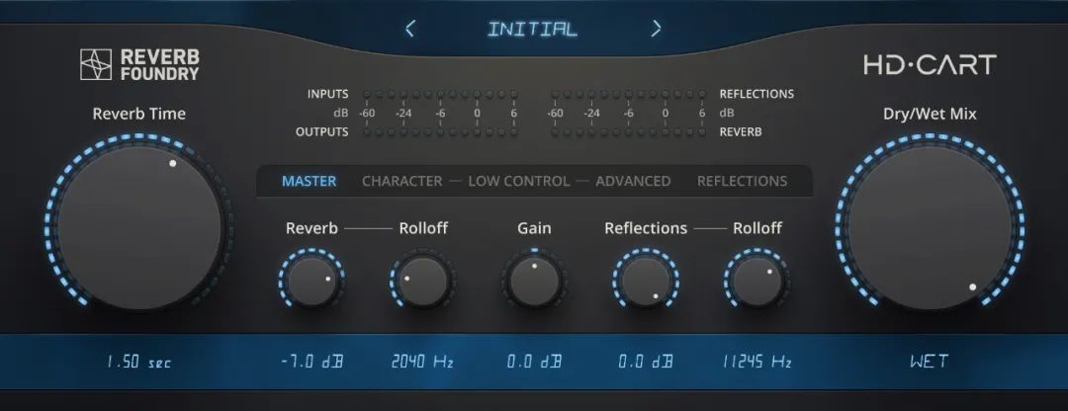Click the Dry/Wet Mix label
Image resolution: width=1068 pixels, height=411 pixels.
(930, 114)
